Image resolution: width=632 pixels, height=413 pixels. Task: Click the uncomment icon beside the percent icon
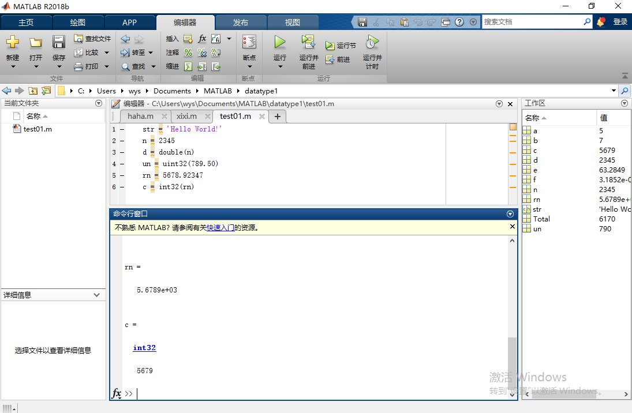(x=202, y=52)
